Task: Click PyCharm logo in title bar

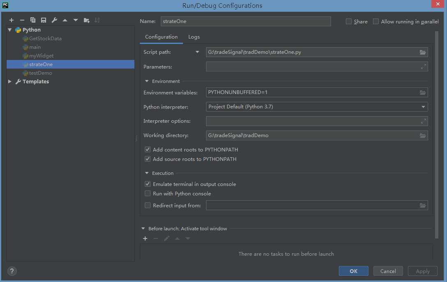Action: 5,5
